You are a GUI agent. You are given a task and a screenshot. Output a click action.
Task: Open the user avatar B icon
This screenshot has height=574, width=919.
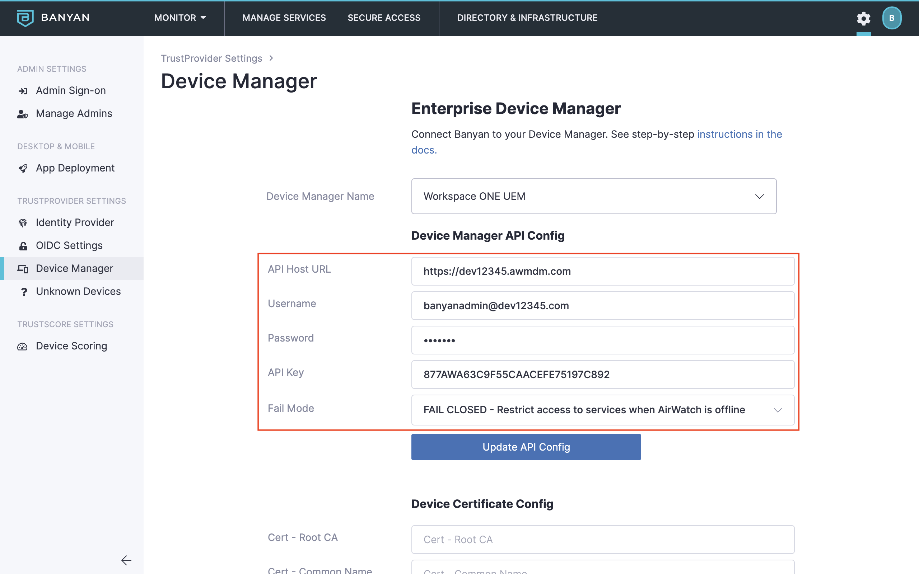891,18
